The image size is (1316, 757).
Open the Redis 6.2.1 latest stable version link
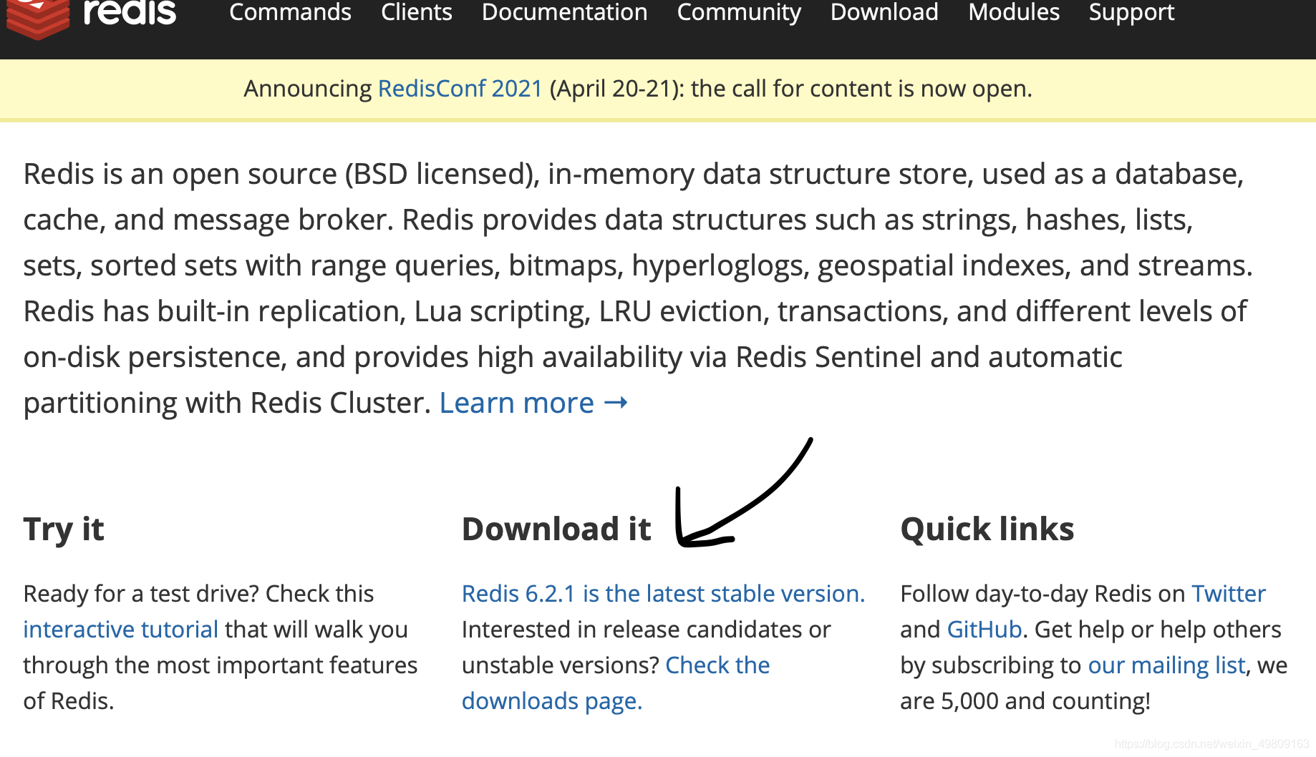(x=663, y=594)
